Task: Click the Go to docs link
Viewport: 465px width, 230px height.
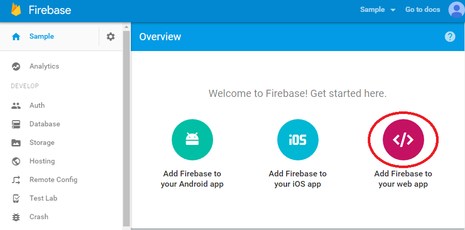Action: click(423, 9)
